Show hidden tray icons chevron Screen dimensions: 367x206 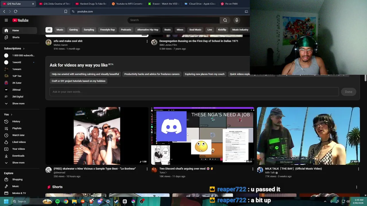[325, 201]
